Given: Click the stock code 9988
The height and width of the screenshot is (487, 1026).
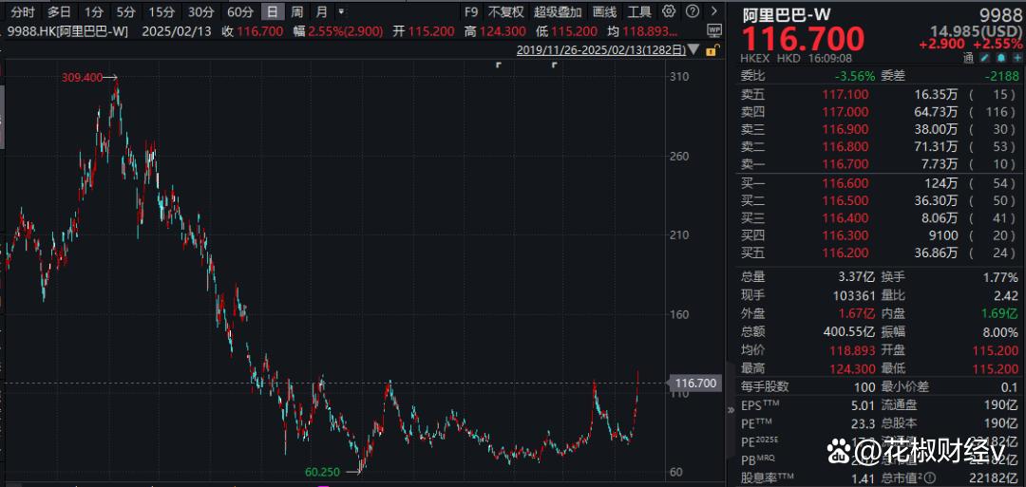Looking at the screenshot, I should pyautogui.click(x=1001, y=14).
